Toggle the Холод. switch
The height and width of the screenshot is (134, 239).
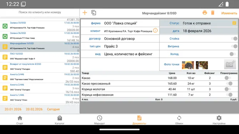[x=233, y=54]
